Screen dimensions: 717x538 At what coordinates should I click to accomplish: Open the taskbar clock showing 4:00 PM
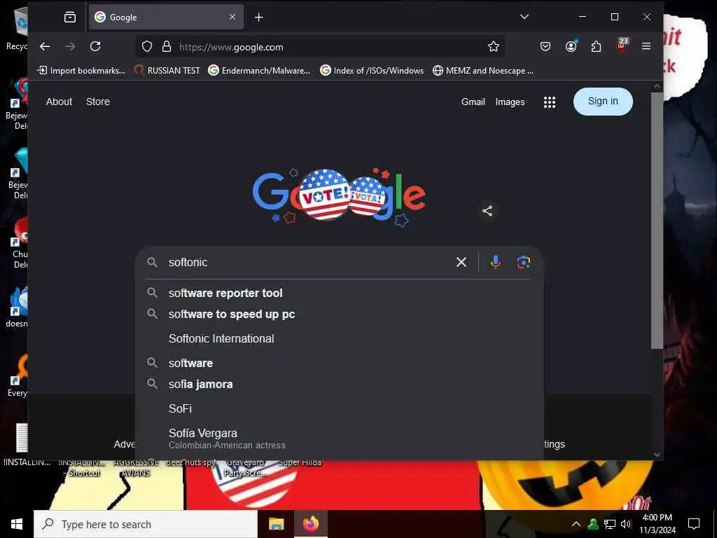pyautogui.click(x=657, y=524)
